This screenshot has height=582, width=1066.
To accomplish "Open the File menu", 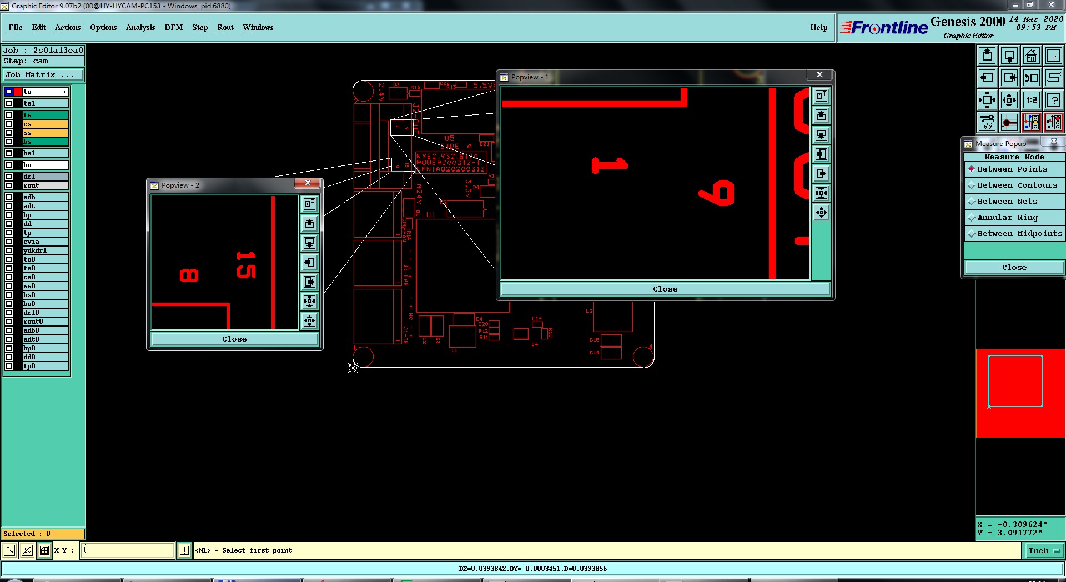I will 16,27.
